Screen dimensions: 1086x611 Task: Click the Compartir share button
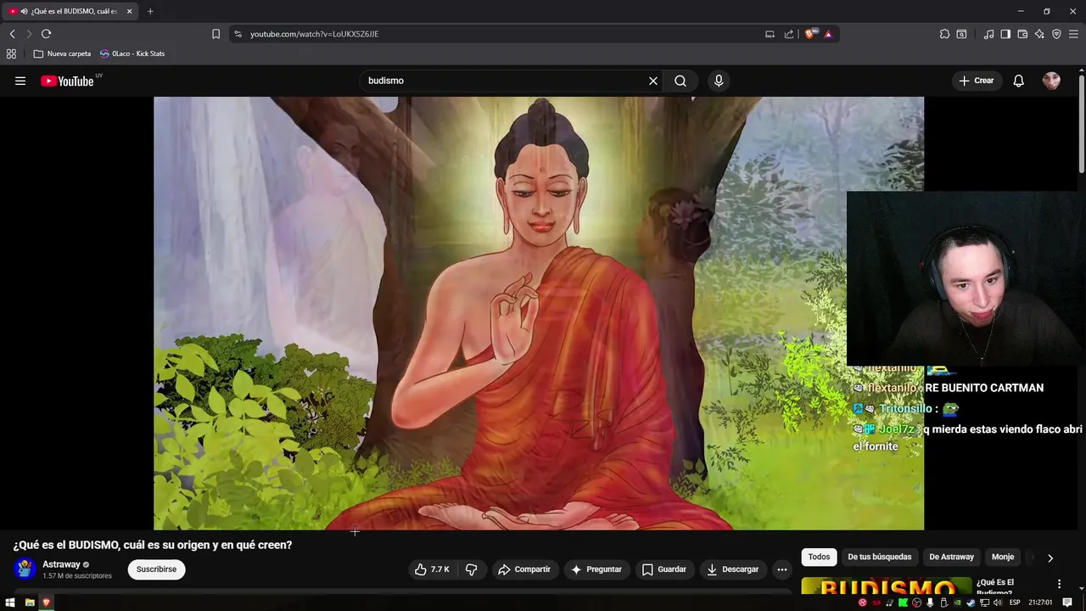pos(524,569)
